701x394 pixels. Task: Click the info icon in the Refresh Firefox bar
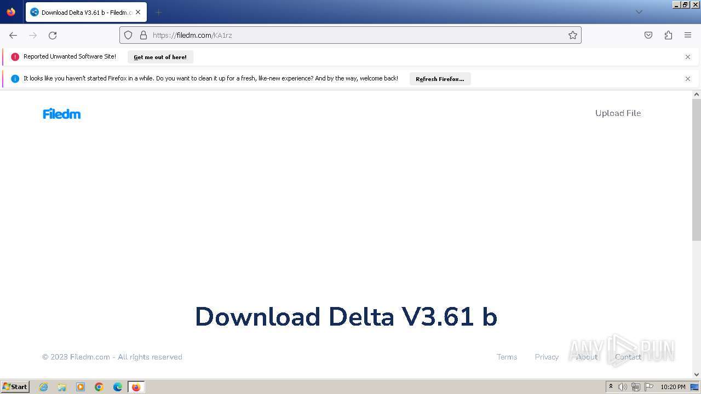click(x=15, y=79)
